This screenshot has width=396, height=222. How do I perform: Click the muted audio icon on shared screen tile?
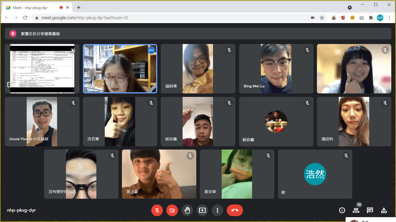[x=73, y=50]
